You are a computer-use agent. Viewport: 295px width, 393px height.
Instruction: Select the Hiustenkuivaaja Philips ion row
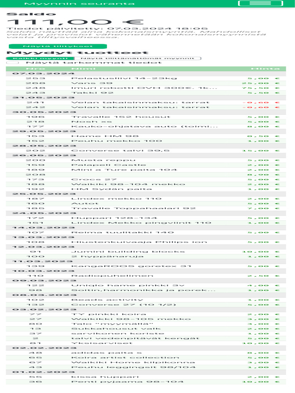146,242
